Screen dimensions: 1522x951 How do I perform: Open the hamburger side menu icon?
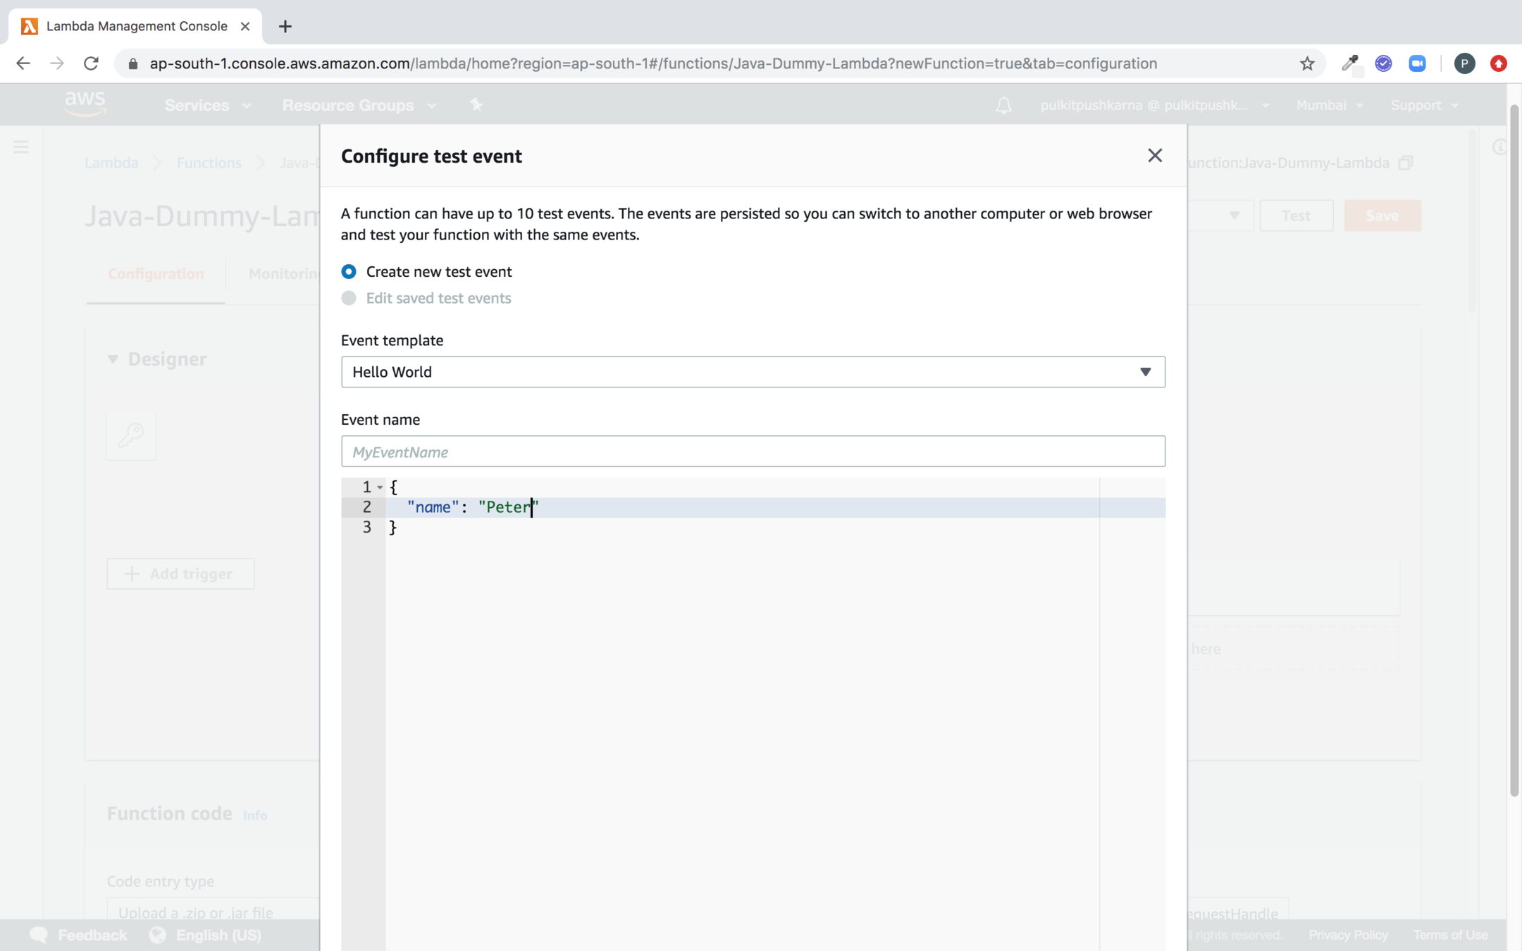21,147
